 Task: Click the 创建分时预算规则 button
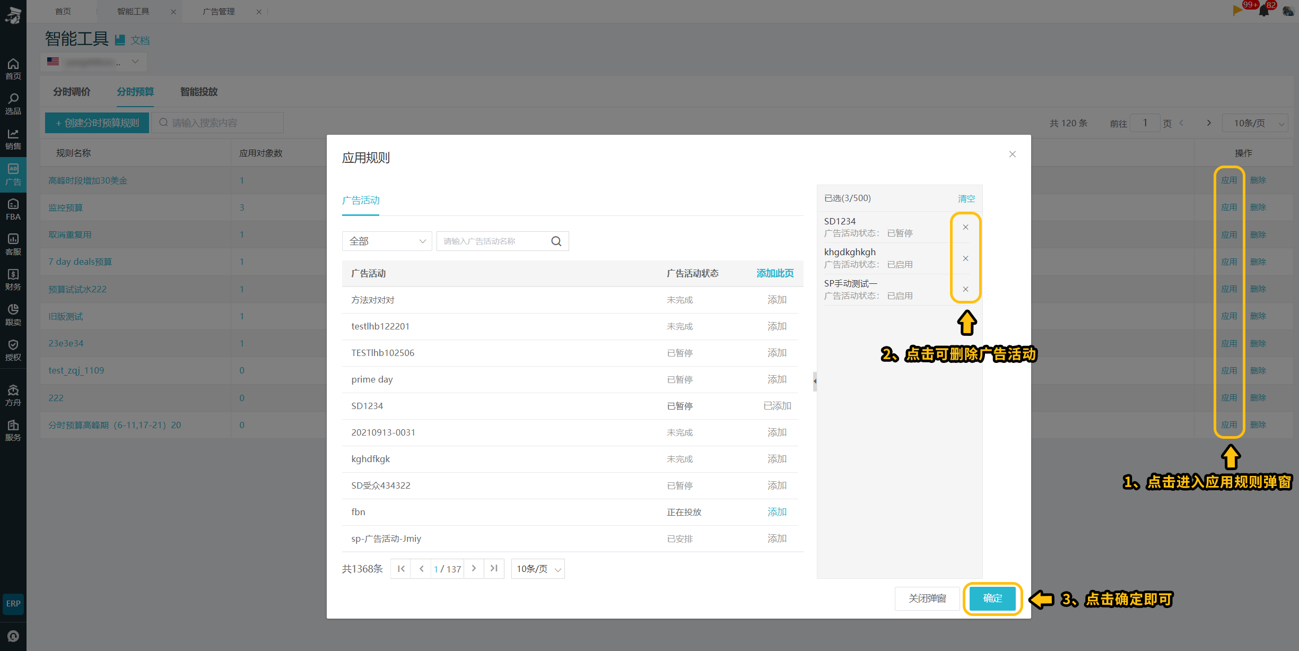(x=97, y=123)
